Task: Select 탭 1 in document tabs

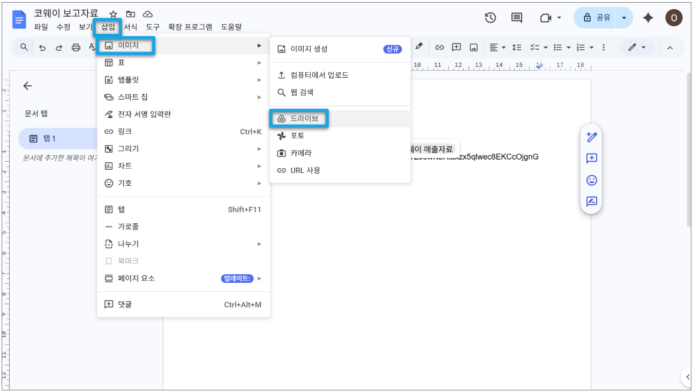Action: pyautogui.click(x=59, y=139)
